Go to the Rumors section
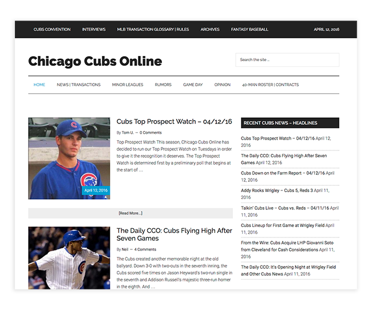Screen dimensions: 372x310 (x=163, y=85)
